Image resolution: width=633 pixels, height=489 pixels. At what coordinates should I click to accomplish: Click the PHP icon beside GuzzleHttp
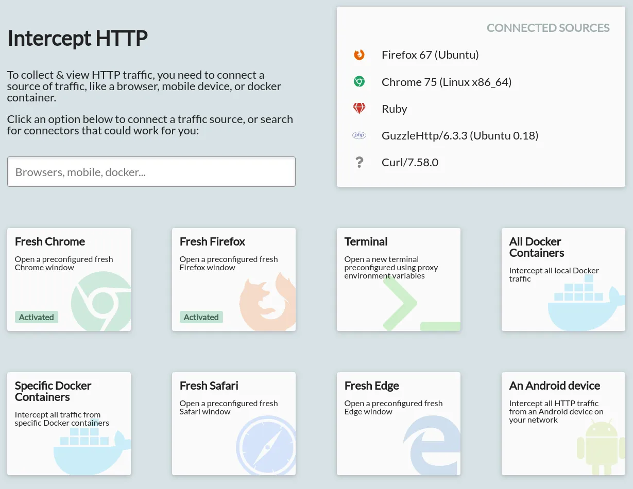tap(359, 135)
